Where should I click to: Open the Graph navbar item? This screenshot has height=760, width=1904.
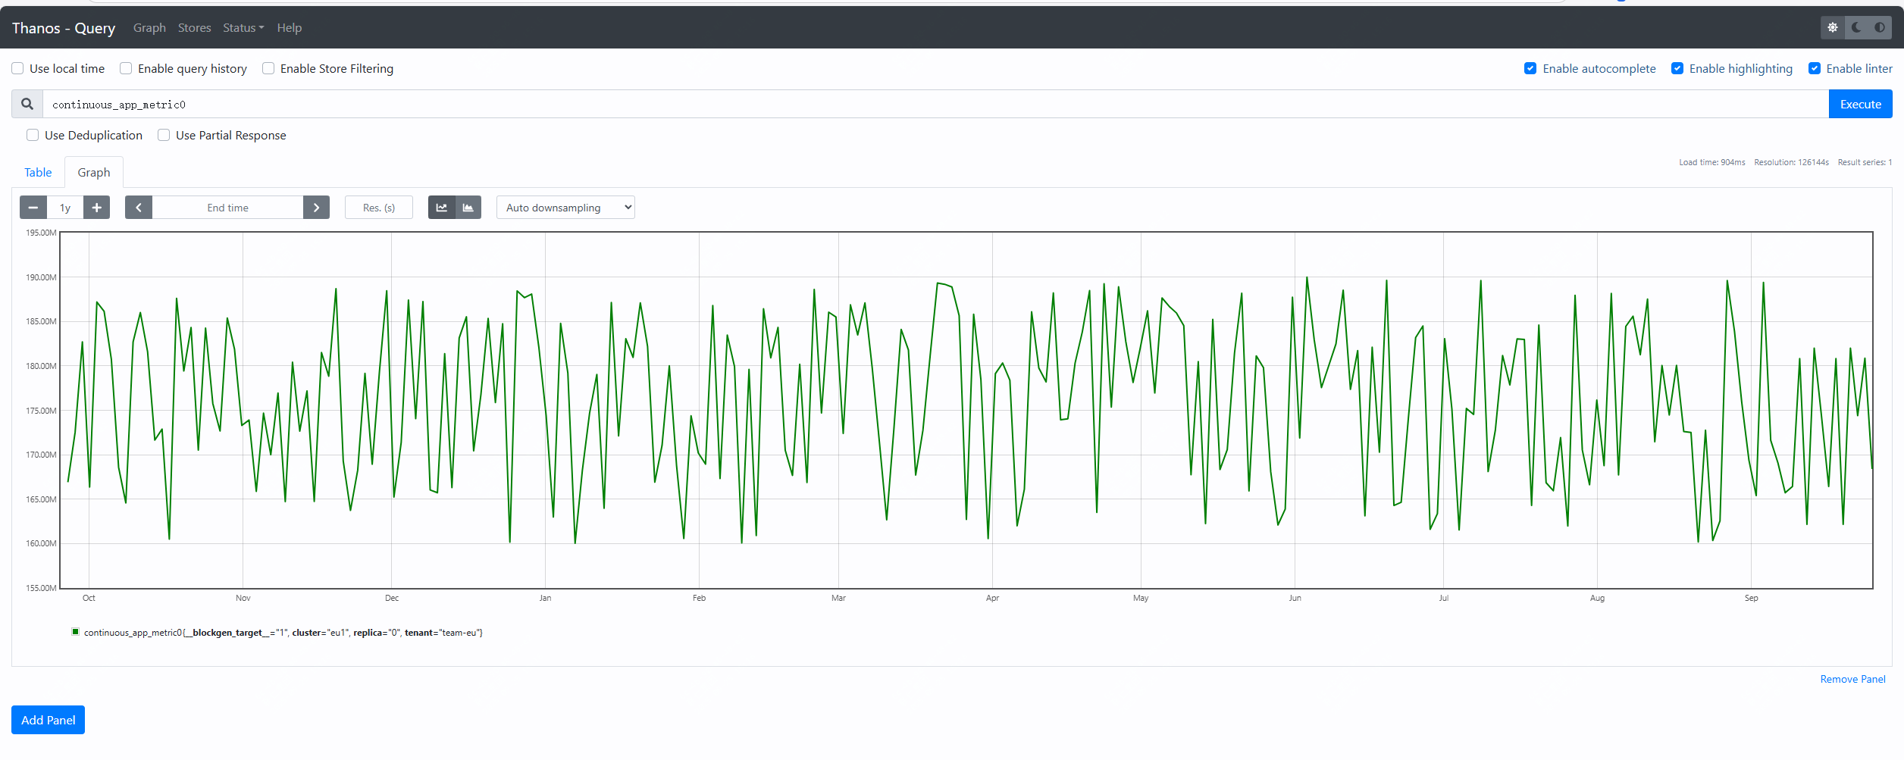[149, 27]
